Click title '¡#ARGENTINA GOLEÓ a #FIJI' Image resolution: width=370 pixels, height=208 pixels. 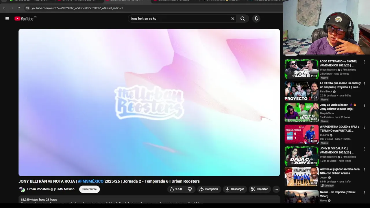click(340, 129)
